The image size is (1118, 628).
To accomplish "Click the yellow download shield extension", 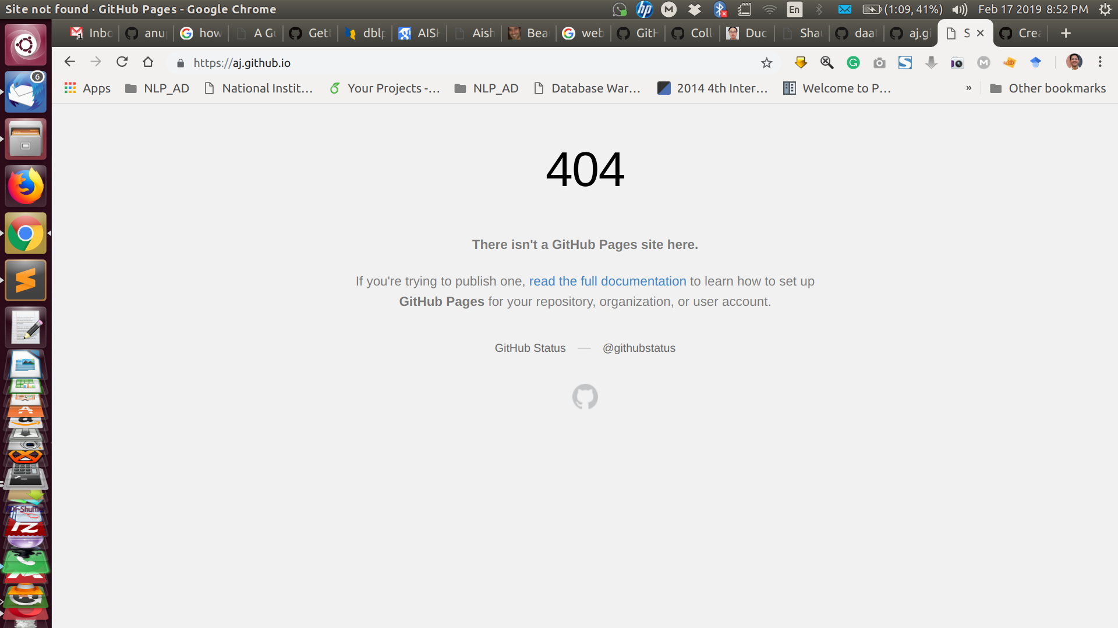I will click(x=801, y=62).
